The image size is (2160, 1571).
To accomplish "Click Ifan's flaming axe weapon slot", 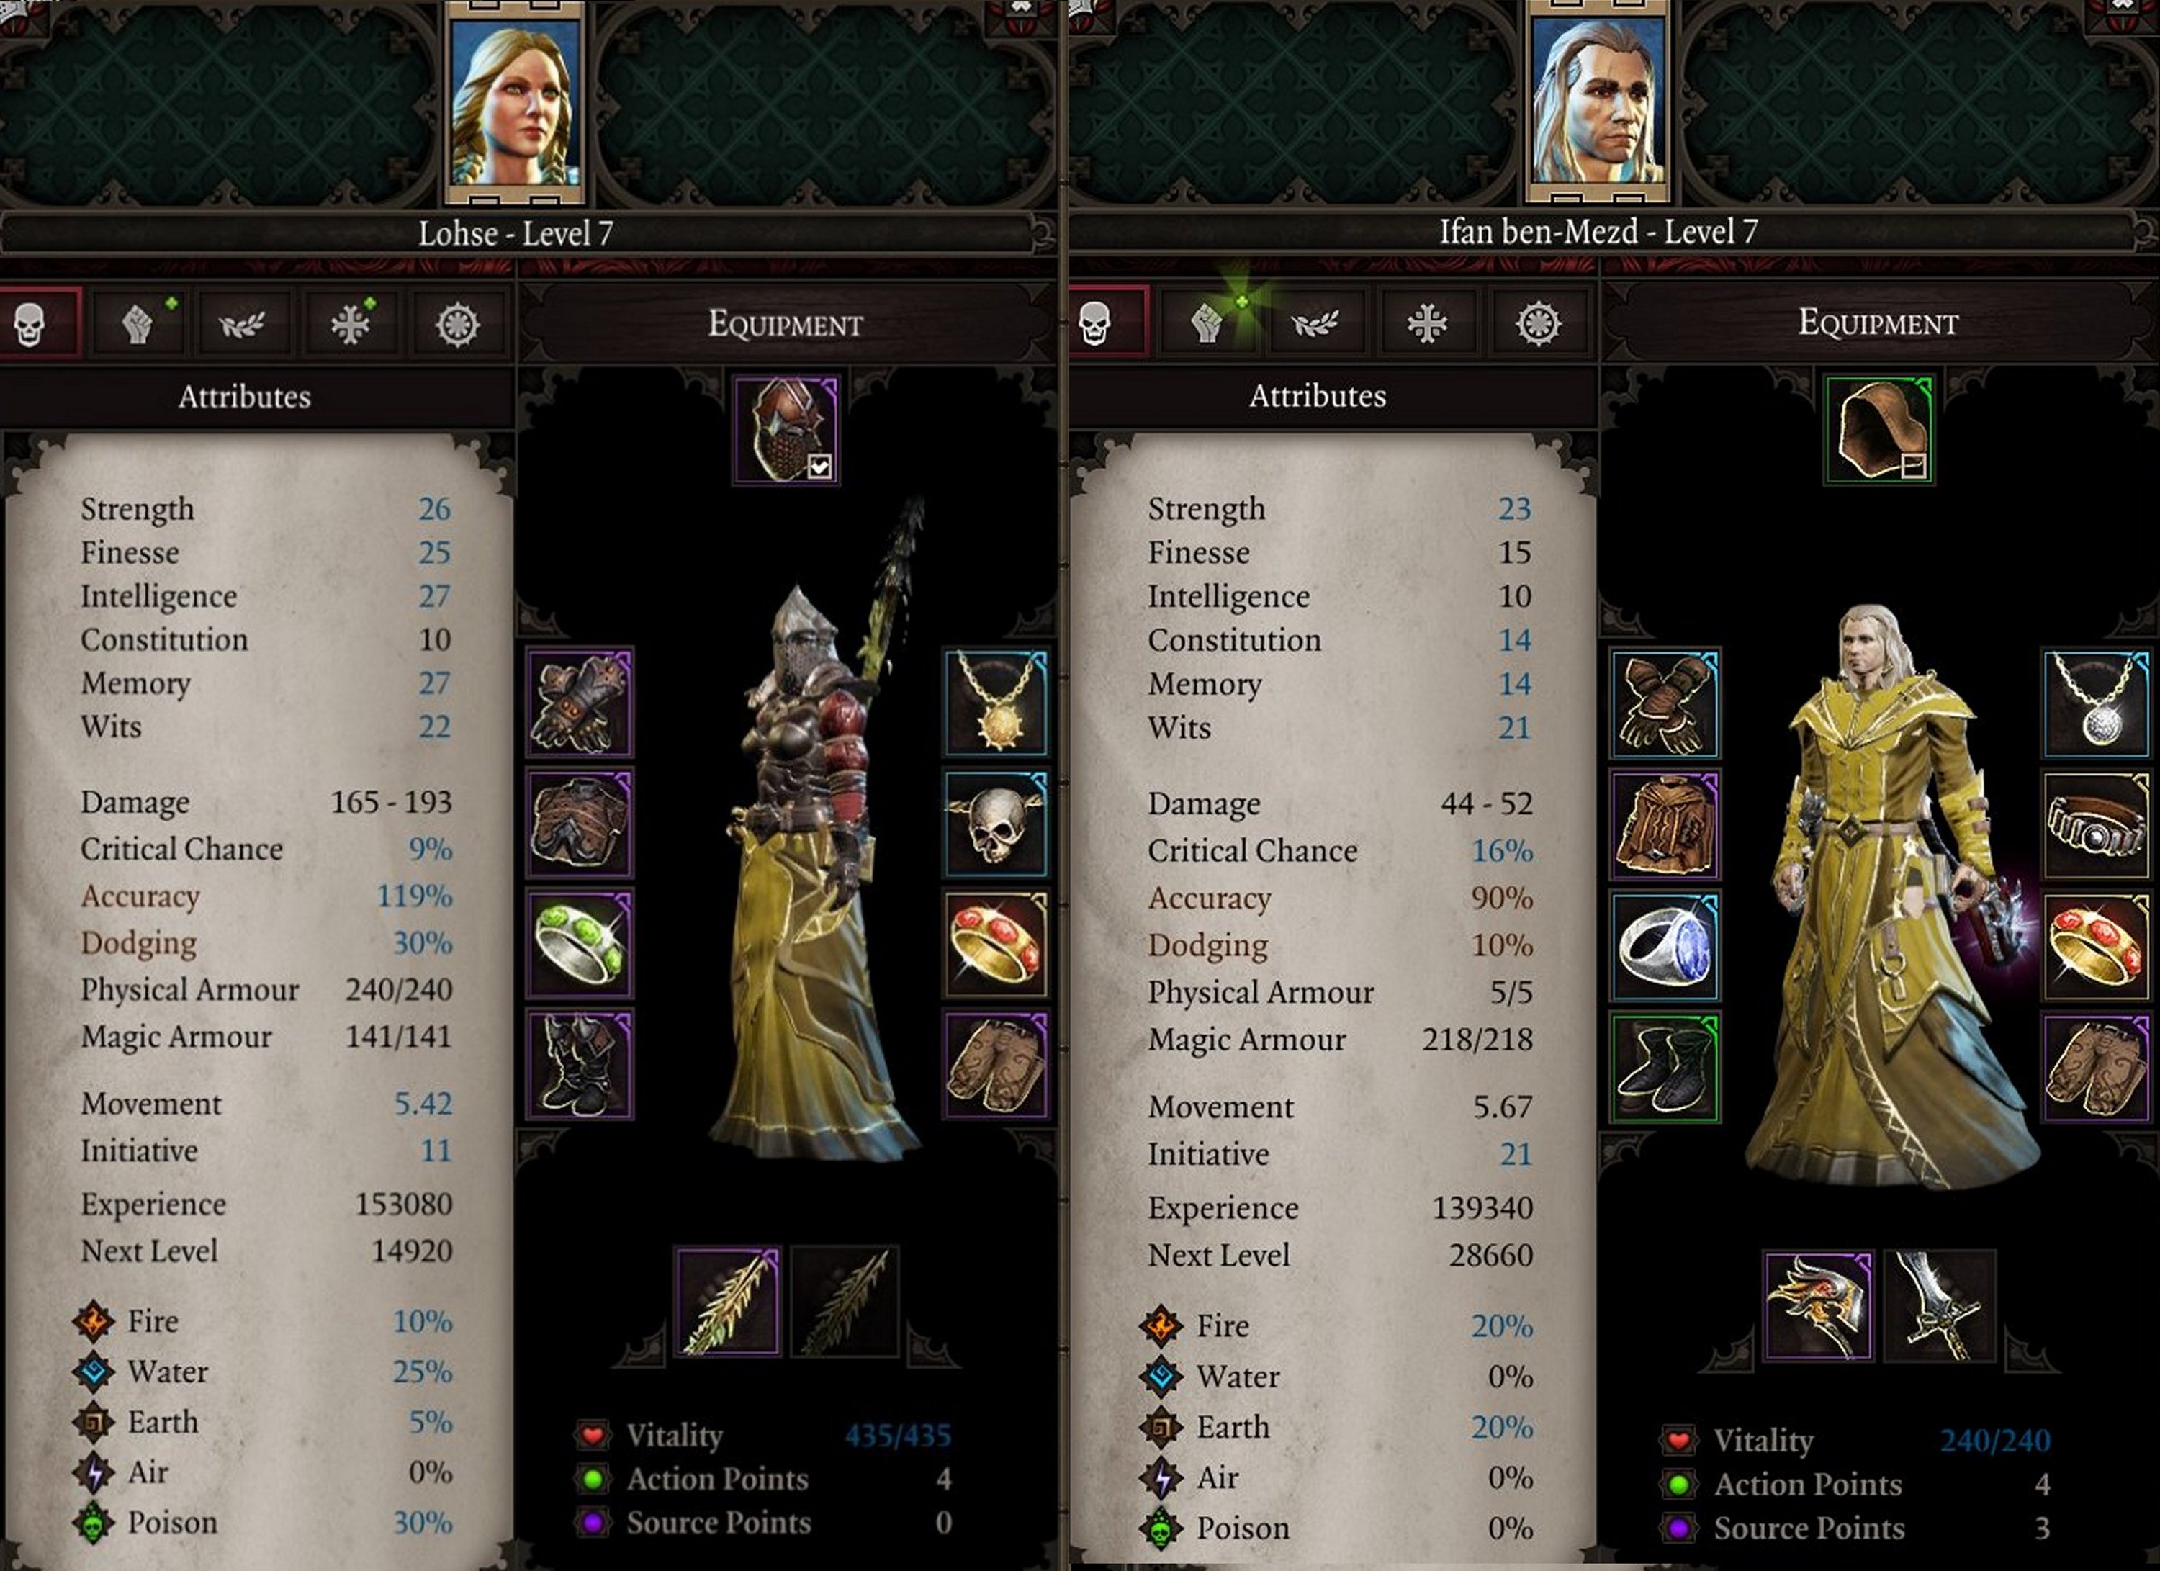I will click(1818, 1305).
